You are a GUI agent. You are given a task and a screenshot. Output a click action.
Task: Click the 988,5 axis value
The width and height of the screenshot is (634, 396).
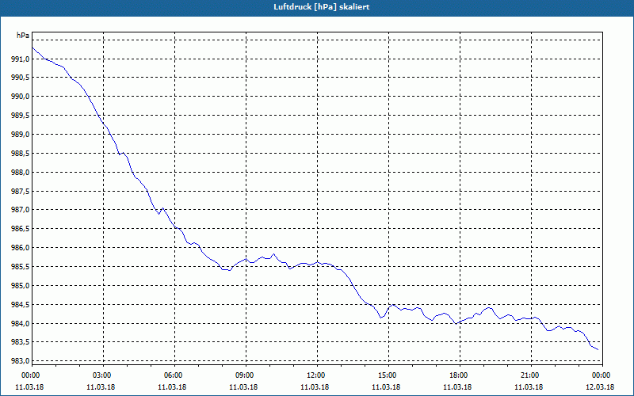pyautogui.click(x=21, y=154)
